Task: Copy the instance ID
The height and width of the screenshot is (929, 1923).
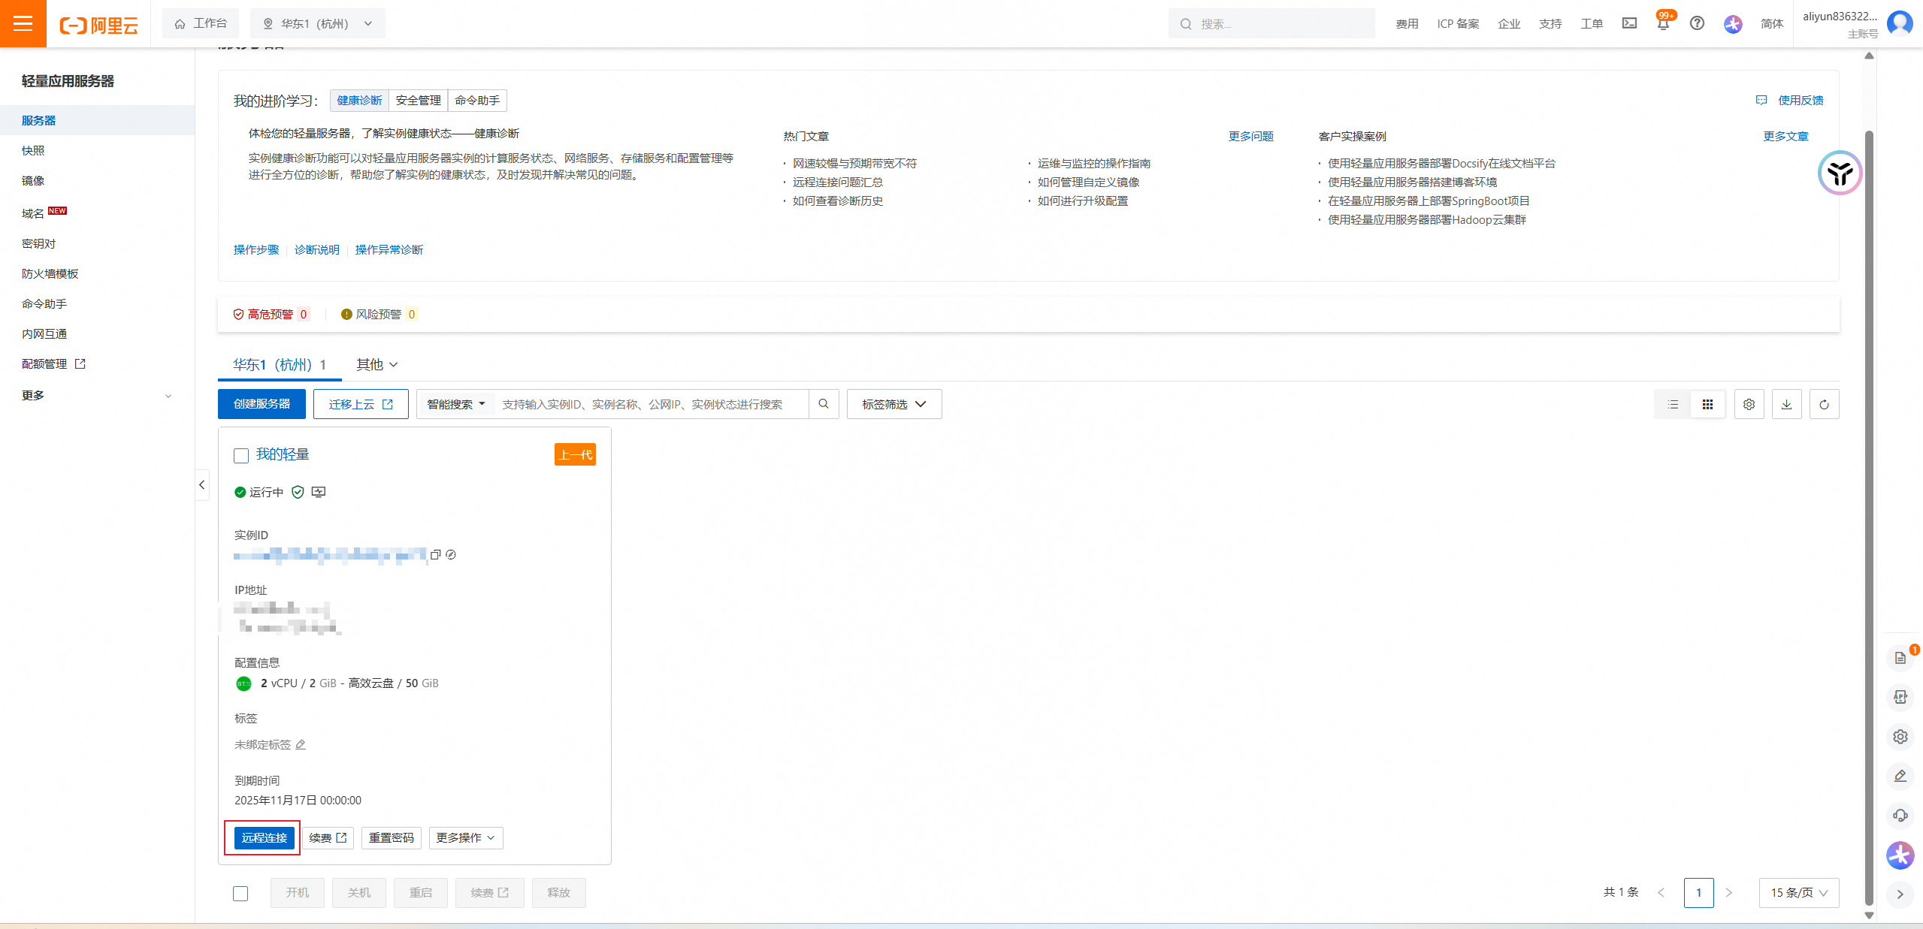Action: tap(435, 555)
